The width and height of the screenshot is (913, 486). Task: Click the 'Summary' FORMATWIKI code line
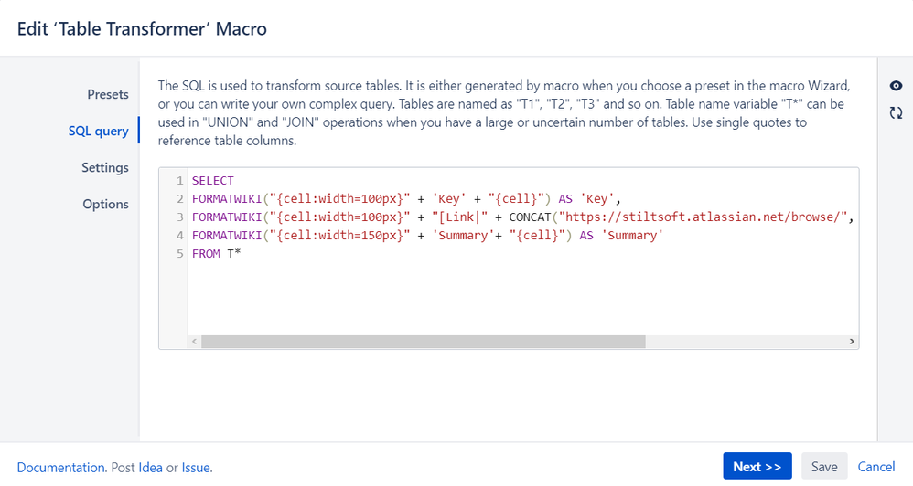click(x=426, y=236)
